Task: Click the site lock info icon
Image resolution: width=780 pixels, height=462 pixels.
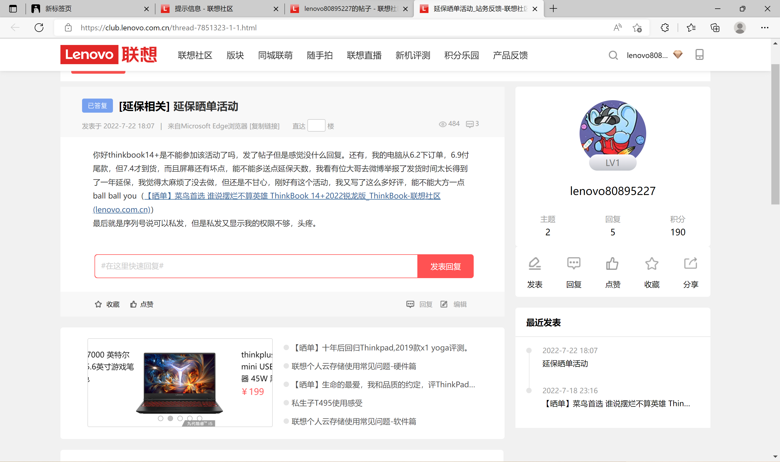Action: pos(68,28)
